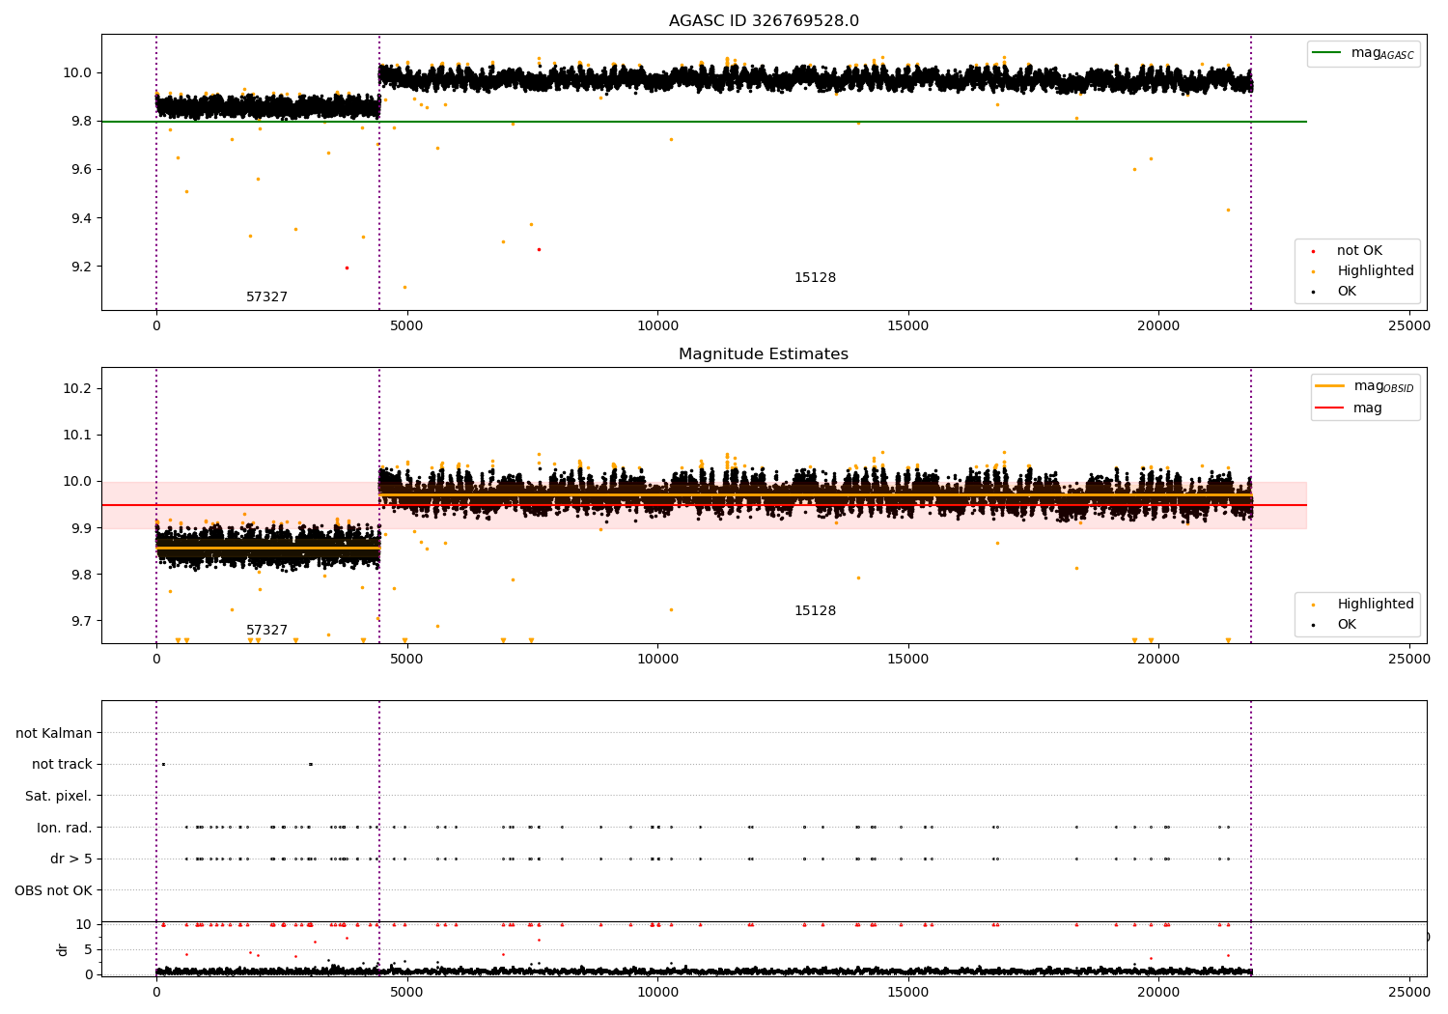Viewport: 1448px width, 1014px height.
Task: Select "Highlighted" in the top plot legend
Action: [1376, 271]
